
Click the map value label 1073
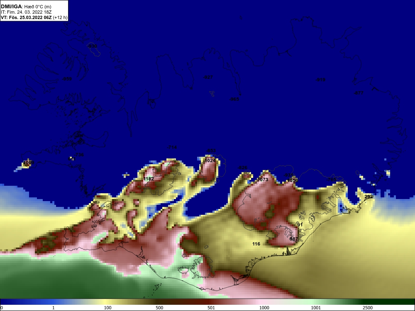tap(263, 180)
